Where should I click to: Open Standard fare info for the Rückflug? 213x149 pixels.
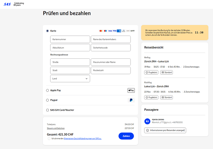(x=167, y=97)
